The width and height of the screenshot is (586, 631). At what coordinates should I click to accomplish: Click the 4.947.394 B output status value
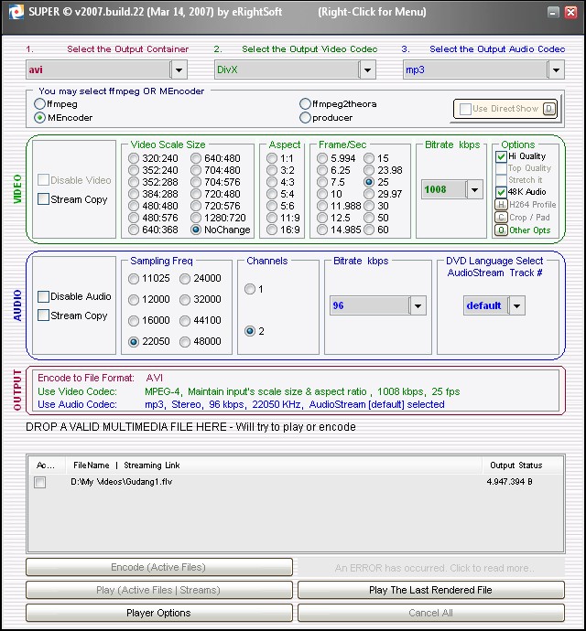pyautogui.click(x=509, y=482)
